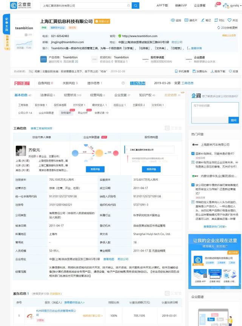The height and width of the screenshot is (326, 242).
Task: Open the notification bell with 99+ badge
Action: pyautogui.click(x=216, y=5)
